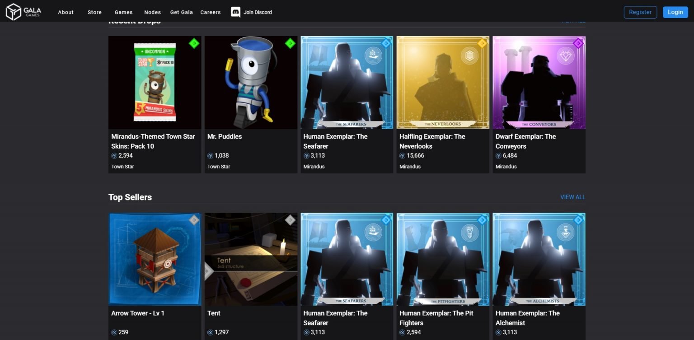Viewport: 694px width, 340px height.
Task: Click the Register button
Action: 640,12
